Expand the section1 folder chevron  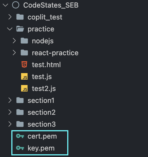coord(10,100)
